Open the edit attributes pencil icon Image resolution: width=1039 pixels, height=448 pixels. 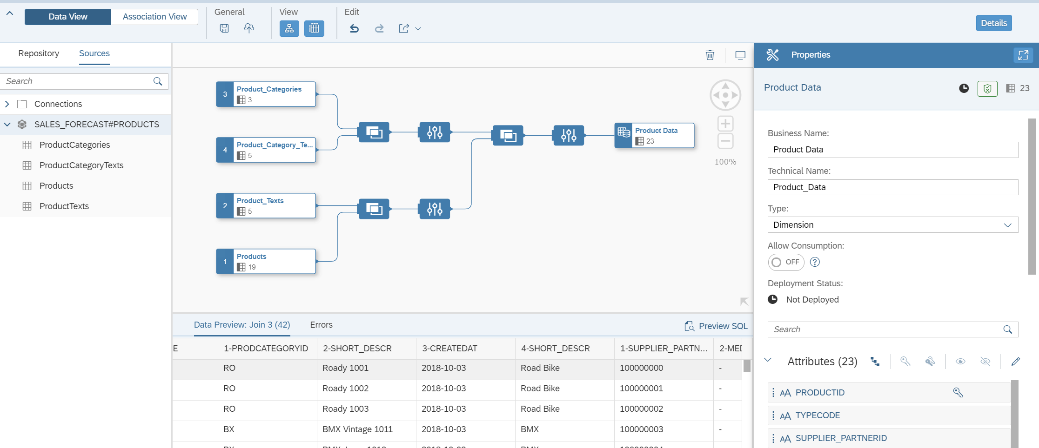[x=1015, y=362]
